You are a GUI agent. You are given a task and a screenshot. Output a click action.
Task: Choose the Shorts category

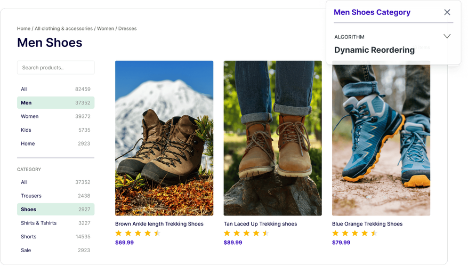coord(56,237)
